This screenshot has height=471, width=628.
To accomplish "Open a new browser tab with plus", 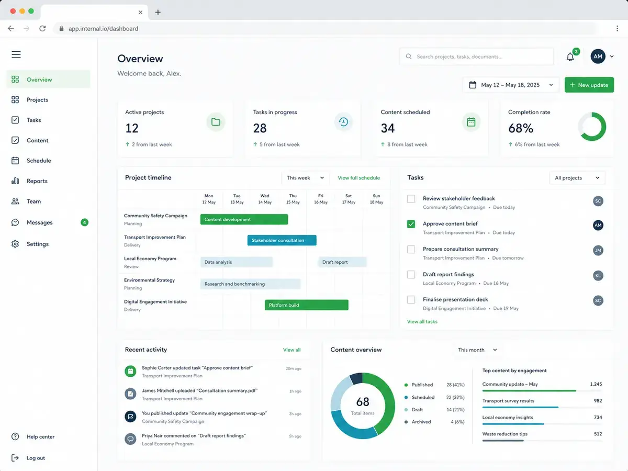I will click(x=158, y=12).
